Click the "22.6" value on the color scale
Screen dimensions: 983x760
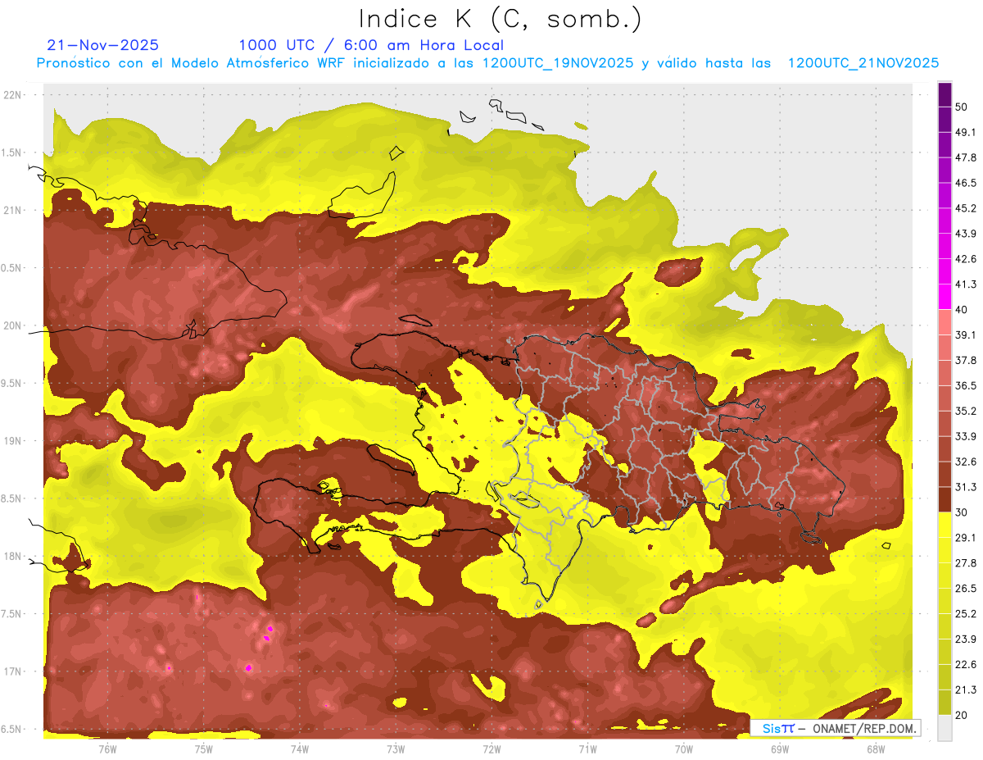pyautogui.click(x=966, y=664)
